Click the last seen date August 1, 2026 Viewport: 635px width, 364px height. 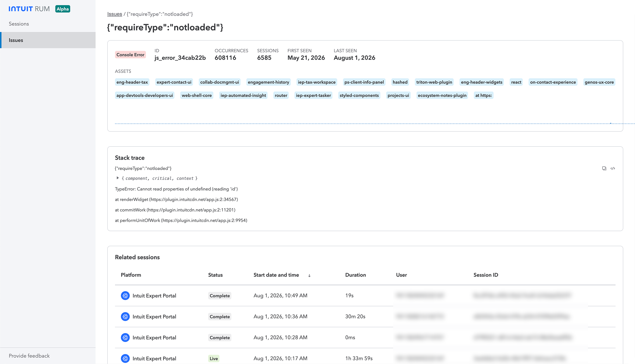[x=355, y=58]
